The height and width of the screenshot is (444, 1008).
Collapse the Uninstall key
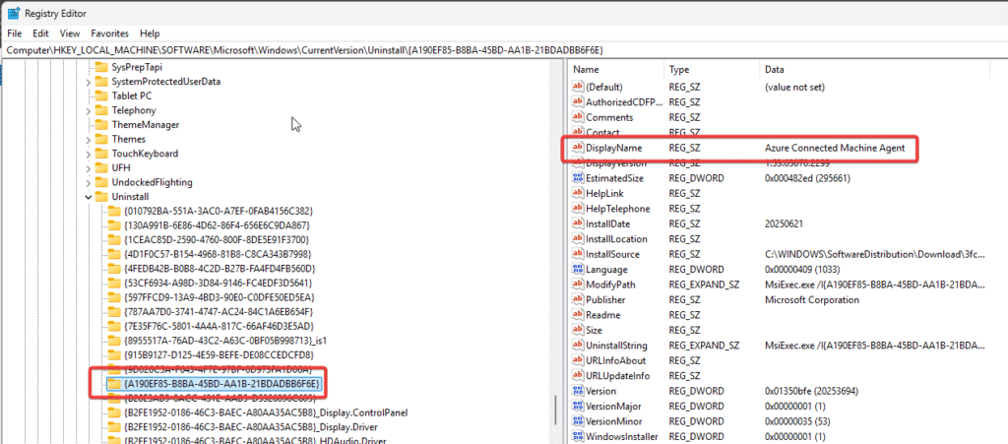[x=88, y=197]
